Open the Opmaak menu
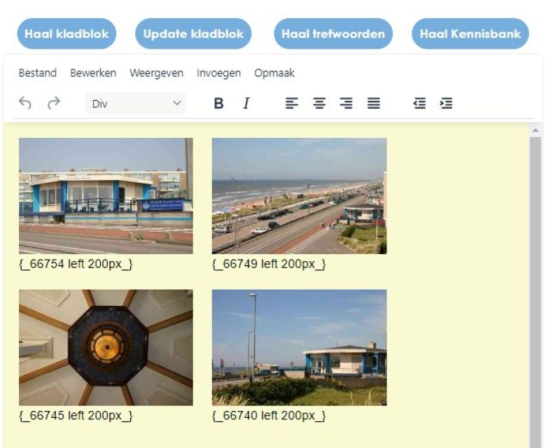560x448 pixels. 274,73
